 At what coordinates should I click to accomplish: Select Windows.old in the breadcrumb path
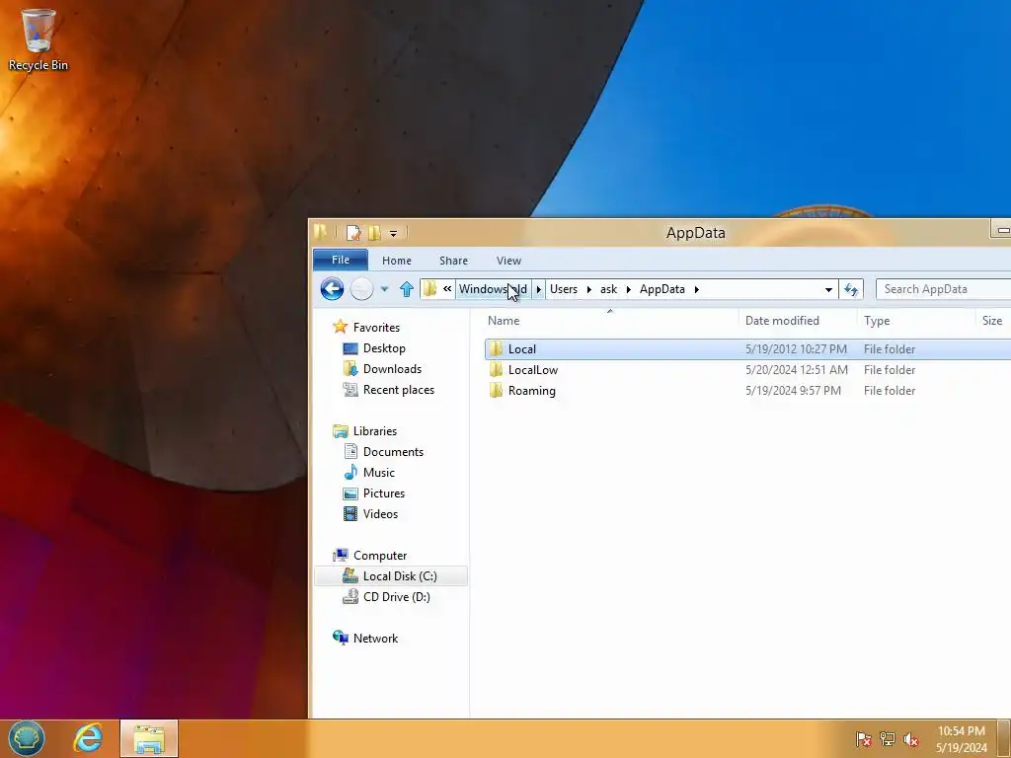[x=494, y=289]
